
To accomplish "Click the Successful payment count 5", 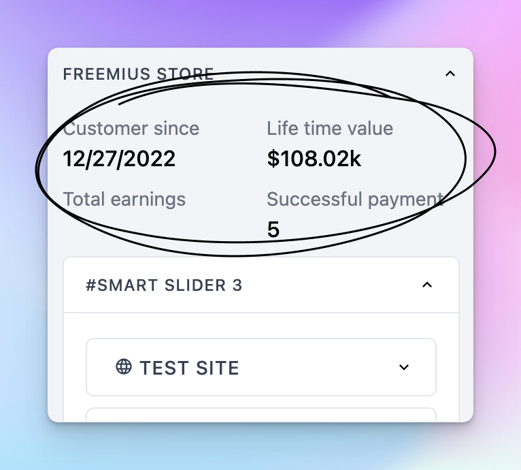I will [x=273, y=230].
